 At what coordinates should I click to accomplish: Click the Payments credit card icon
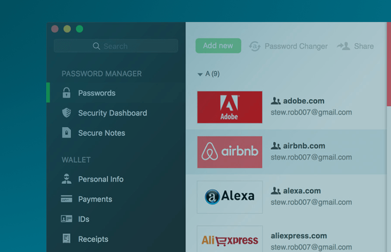pyautogui.click(x=66, y=199)
